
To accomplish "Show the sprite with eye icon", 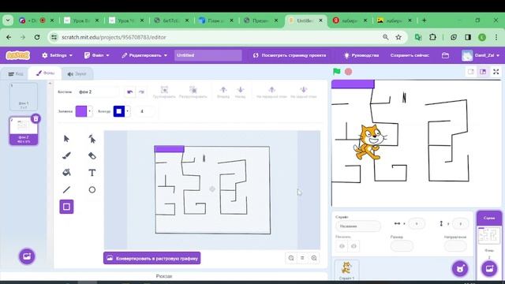I will point(342,246).
